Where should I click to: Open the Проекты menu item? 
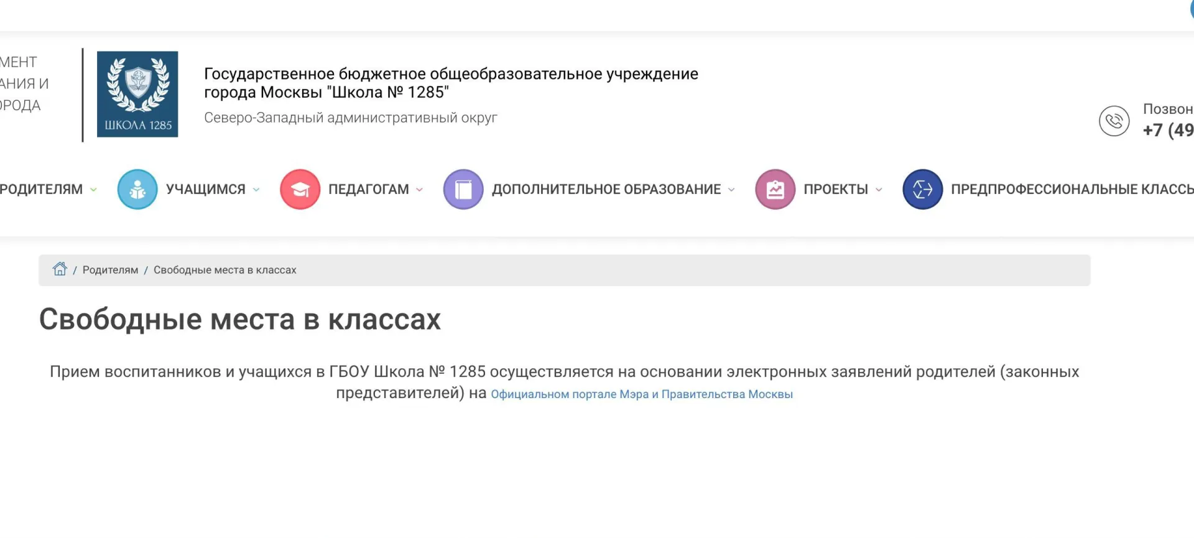(x=836, y=189)
